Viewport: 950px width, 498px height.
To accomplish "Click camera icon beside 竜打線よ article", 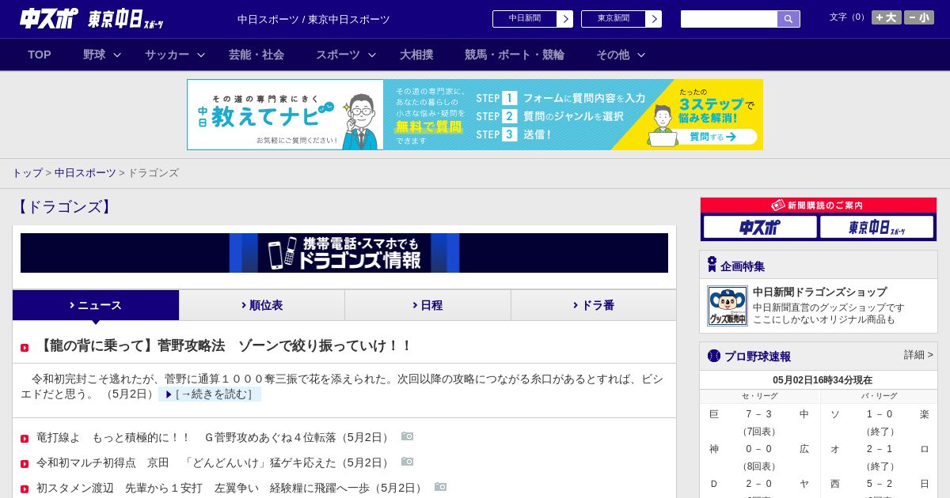I will click(x=408, y=436).
